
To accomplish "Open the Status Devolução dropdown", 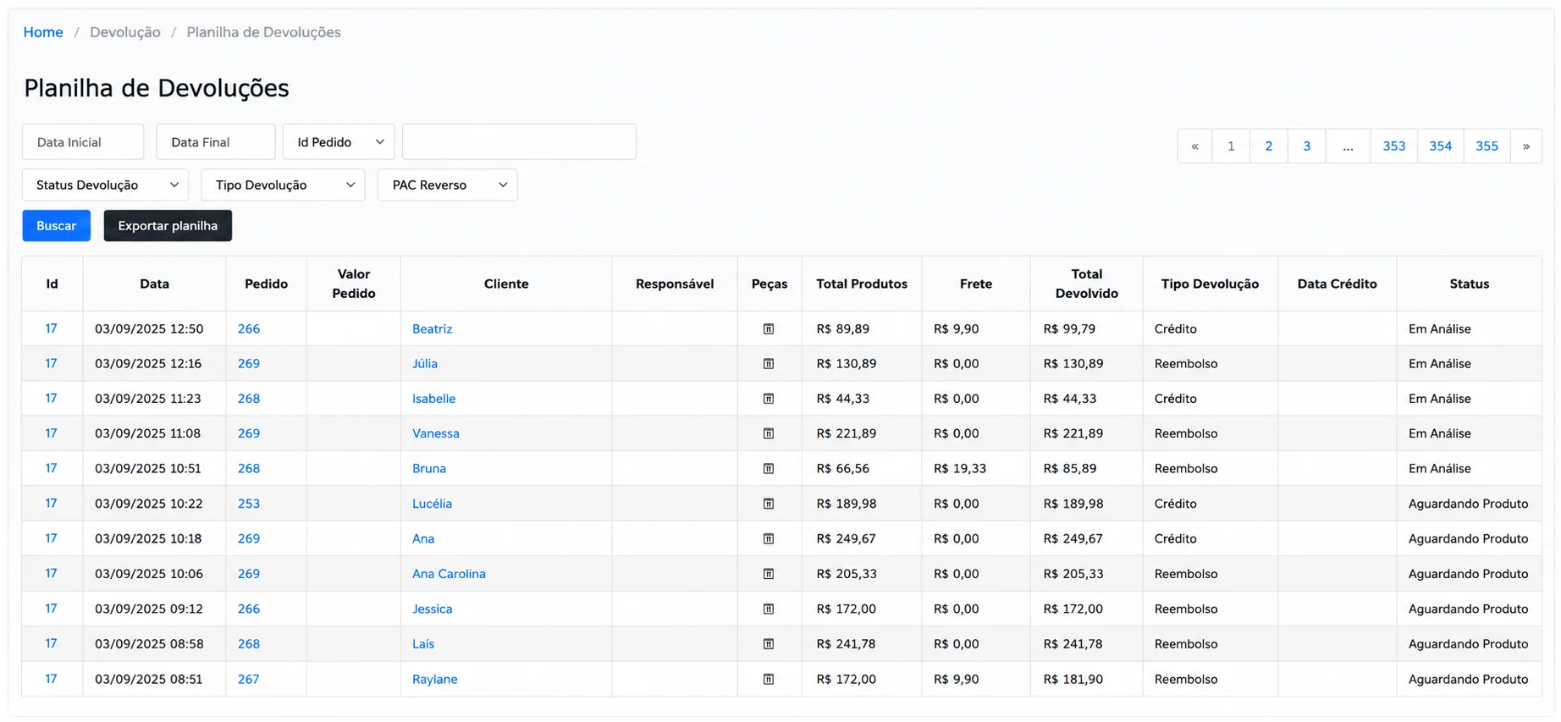I will (x=105, y=185).
